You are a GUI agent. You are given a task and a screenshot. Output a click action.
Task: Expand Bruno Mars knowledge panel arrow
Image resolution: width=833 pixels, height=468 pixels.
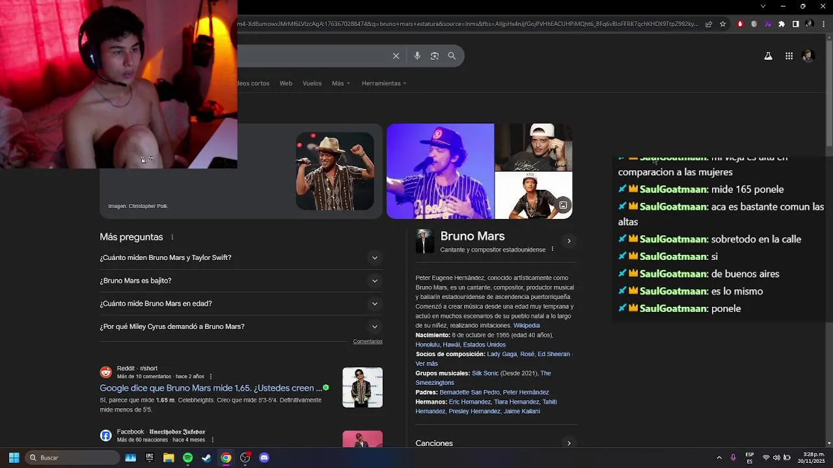[x=569, y=241]
